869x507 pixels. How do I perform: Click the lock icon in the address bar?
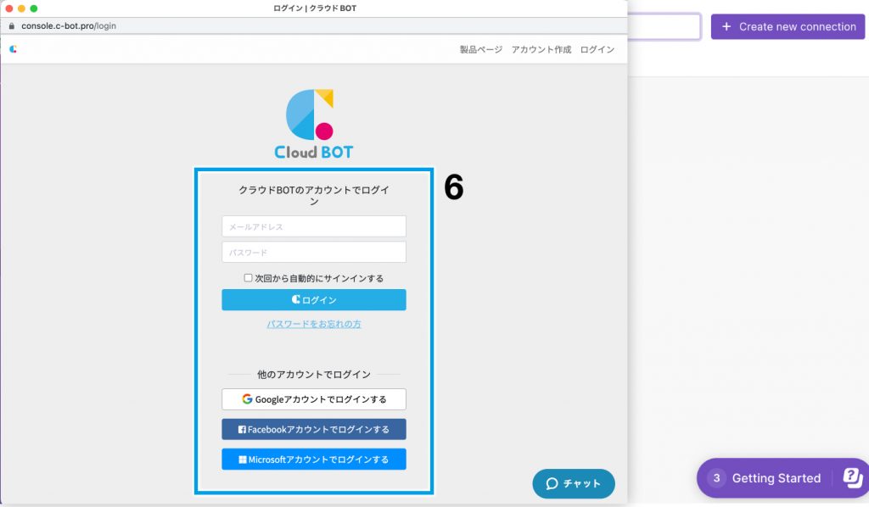[x=12, y=26]
